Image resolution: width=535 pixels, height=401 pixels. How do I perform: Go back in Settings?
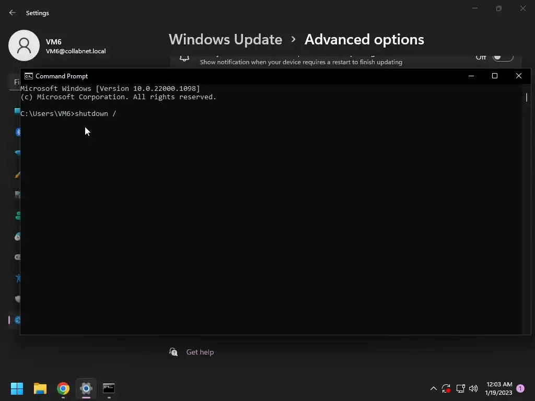tap(13, 13)
